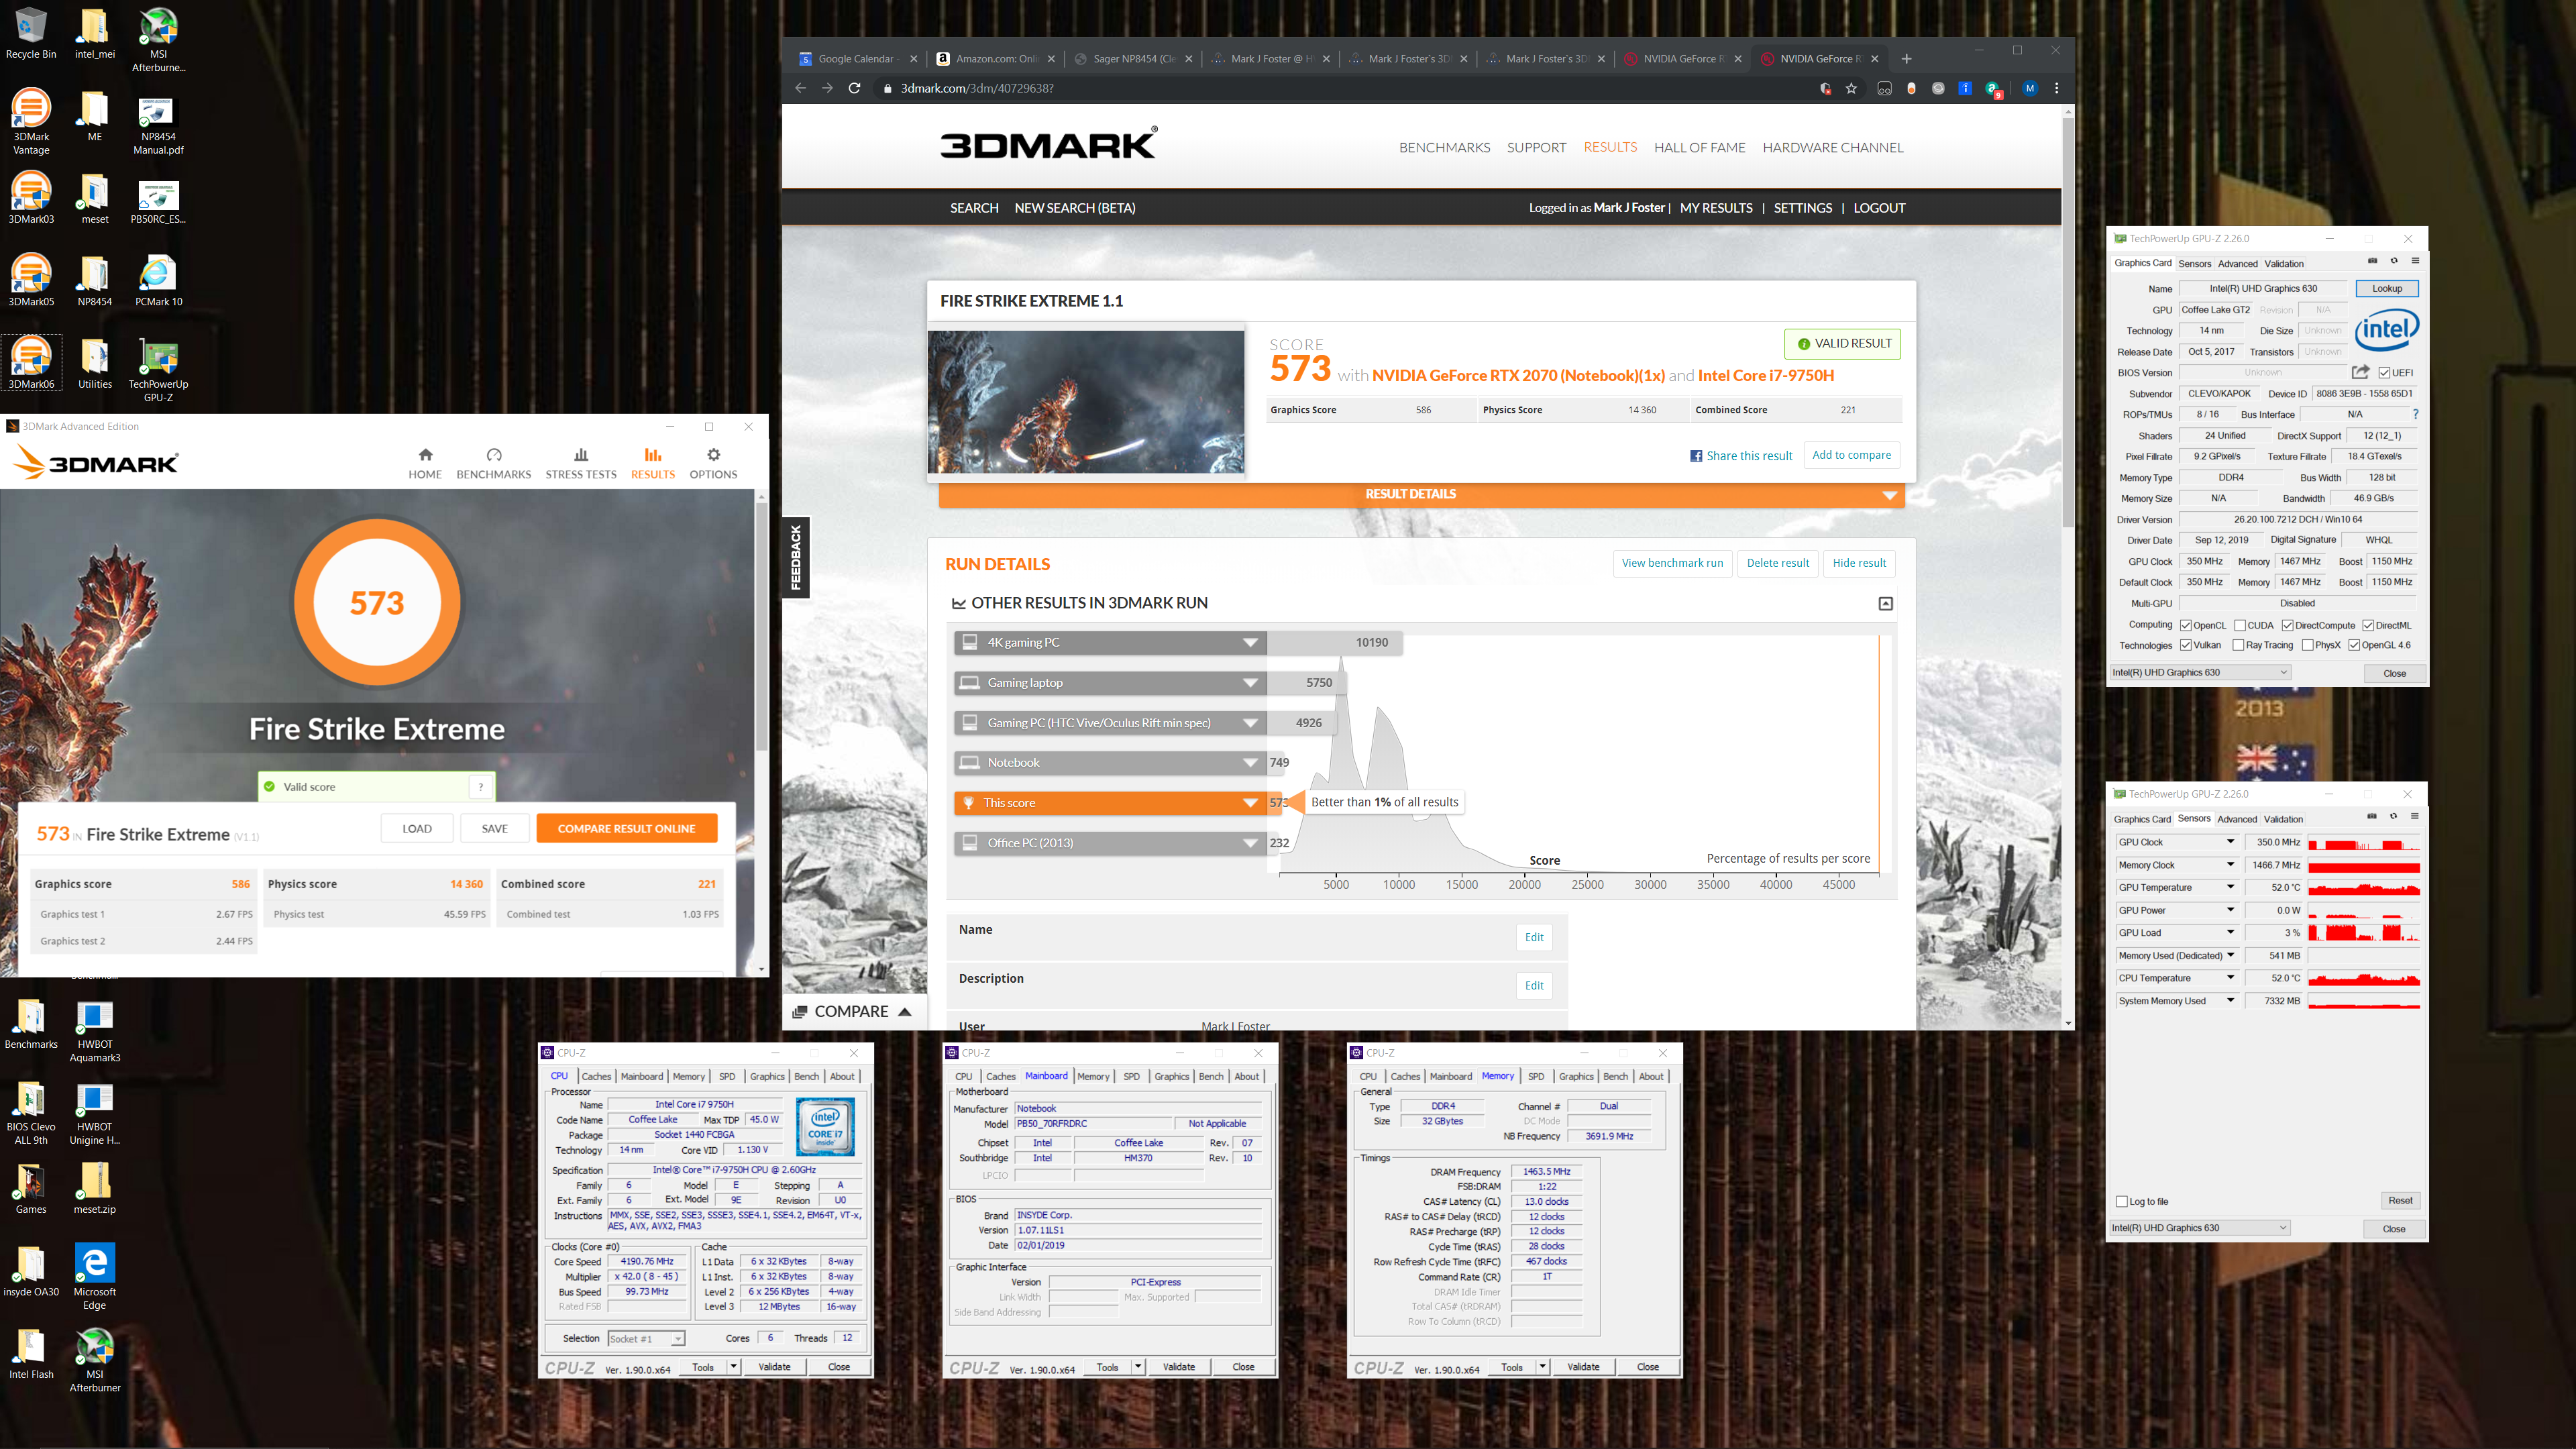Expand the RESULT DETAILS orange bar arrow
2576x1449 pixels.
coord(1889,495)
